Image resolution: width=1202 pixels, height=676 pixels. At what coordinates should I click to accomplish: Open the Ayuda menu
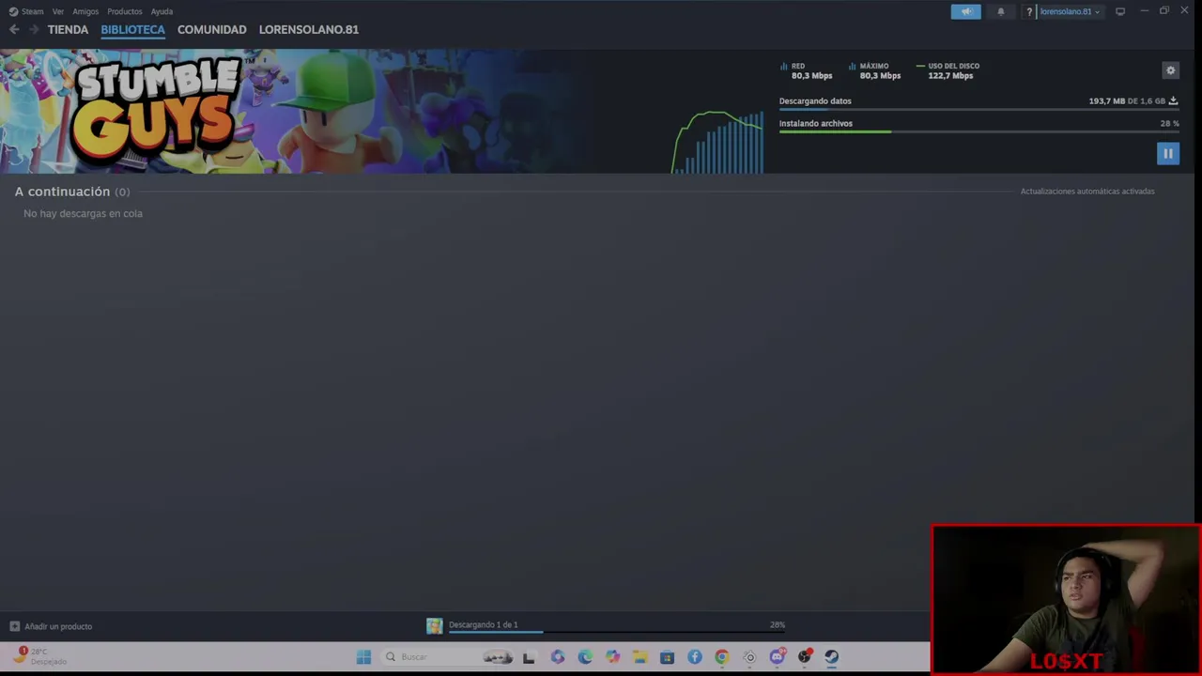point(162,11)
